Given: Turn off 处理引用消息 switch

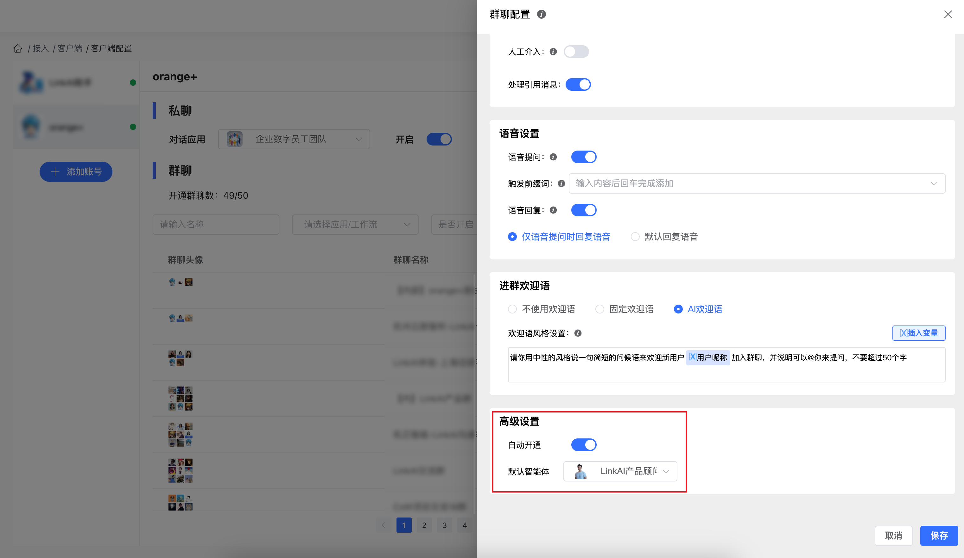Looking at the screenshot, I should pyautogui.click(x=578, y=84).
